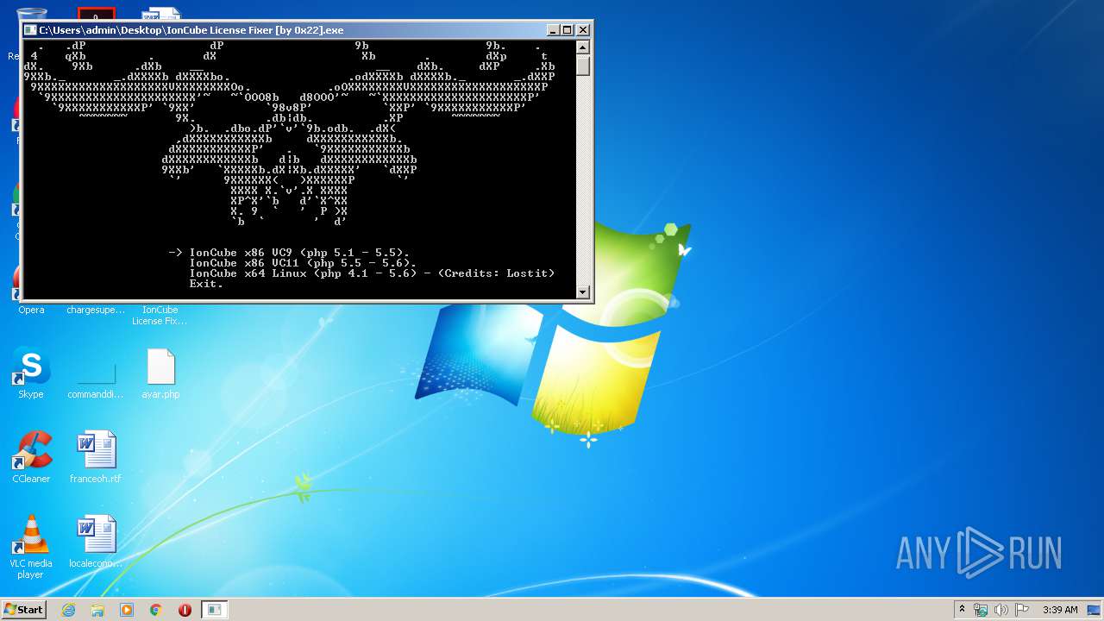The height and width of the screenshot is (621, 1104).
Task: Select the chargesupe... desktop icon
Action: (x=96, y=310)
